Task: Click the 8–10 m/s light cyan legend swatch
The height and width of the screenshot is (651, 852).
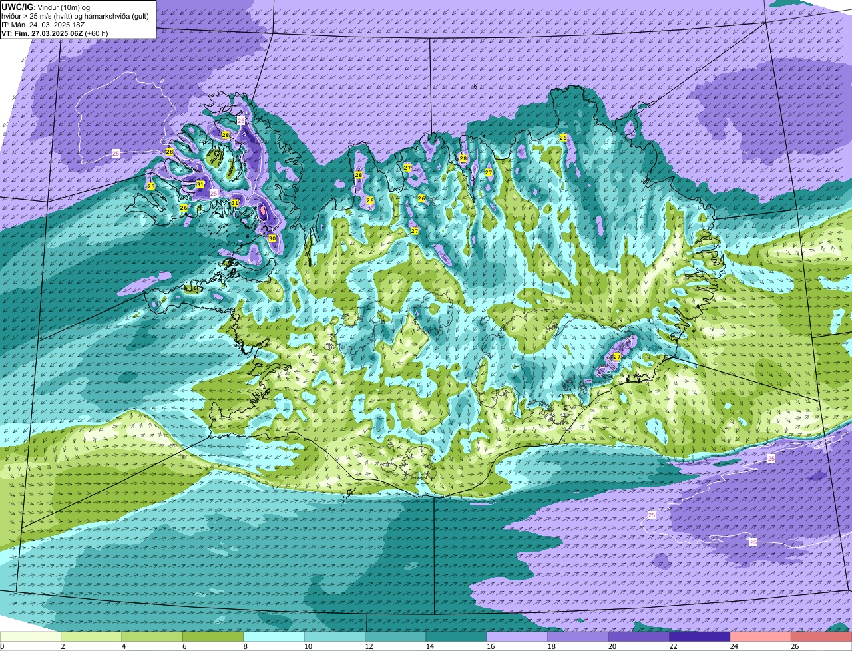Action: point(274,637)
